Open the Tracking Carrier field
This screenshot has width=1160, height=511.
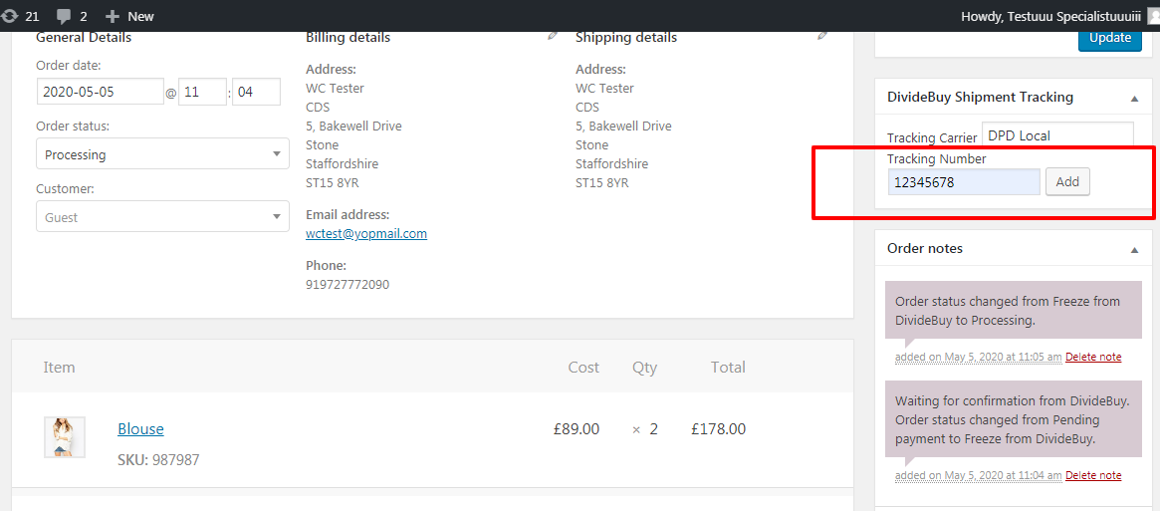click(1057, 135)
